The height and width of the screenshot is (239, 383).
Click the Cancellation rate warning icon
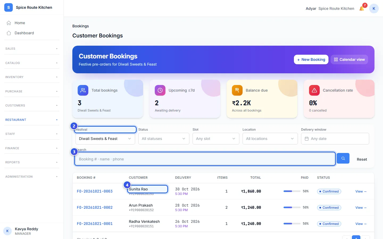coord(314,90)
